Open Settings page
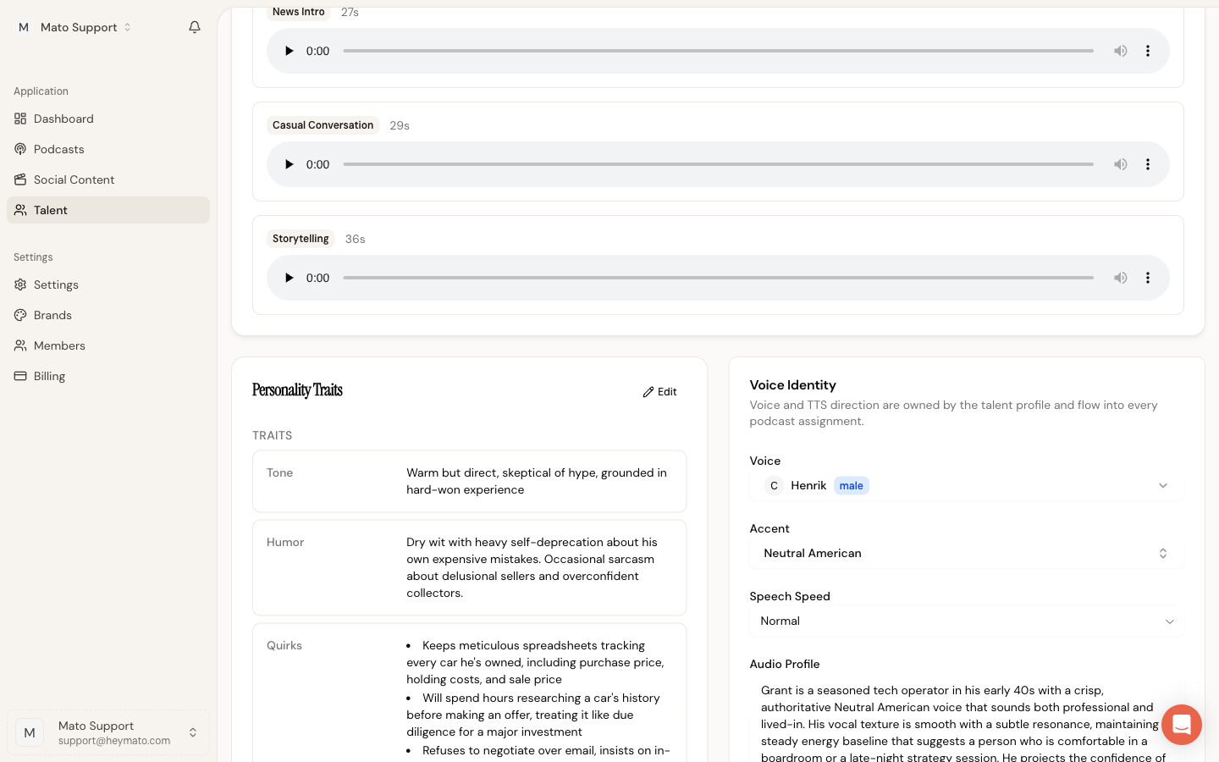This screenshot has height=762, width=1219. pyautogui.click(x=108, y=284)
